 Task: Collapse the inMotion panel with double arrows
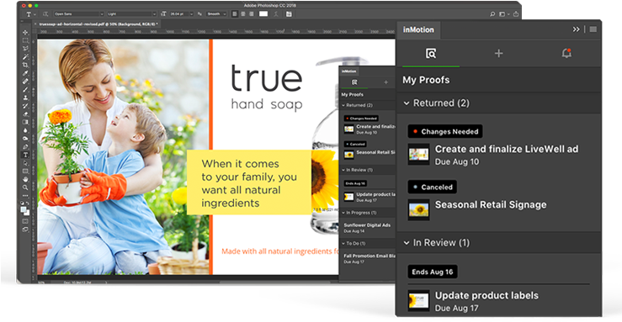[x=576, y=29]
